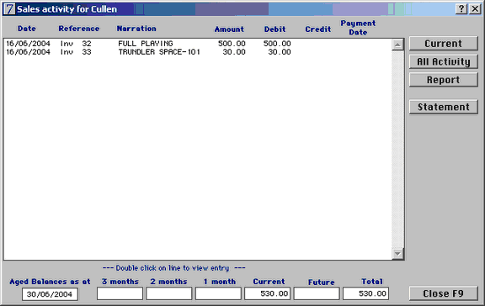The image size is (485, 306).
Task: Click the 'Sales activity for Cullen' title text
Action: tap(67, 9)
